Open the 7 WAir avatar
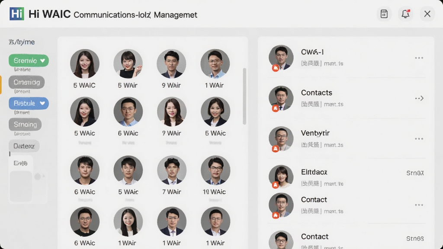Viewport: 443px width, 249px height. click(171, 170)
